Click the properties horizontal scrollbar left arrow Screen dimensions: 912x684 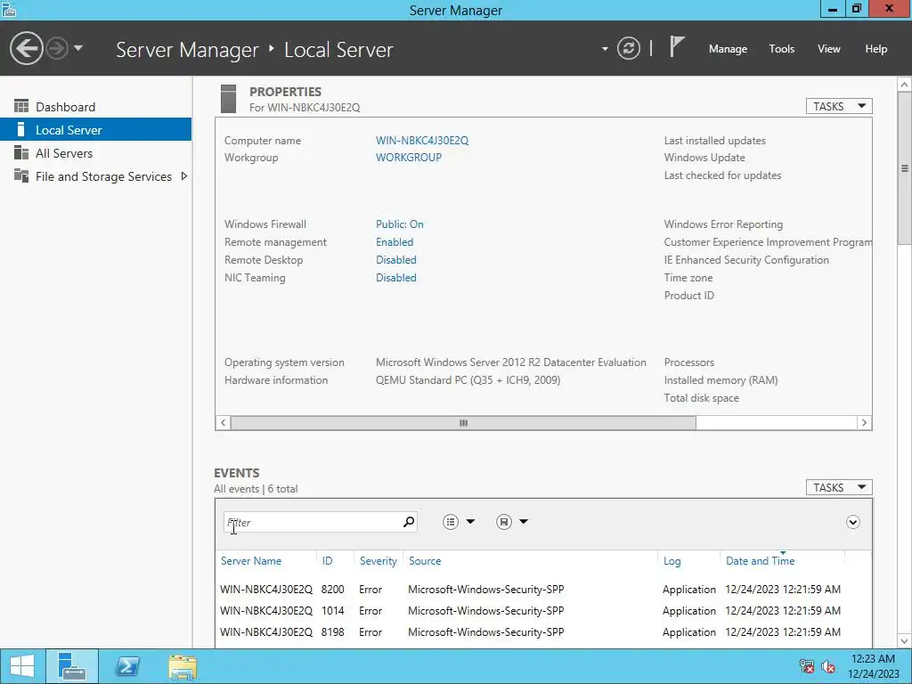coord(224,423)
